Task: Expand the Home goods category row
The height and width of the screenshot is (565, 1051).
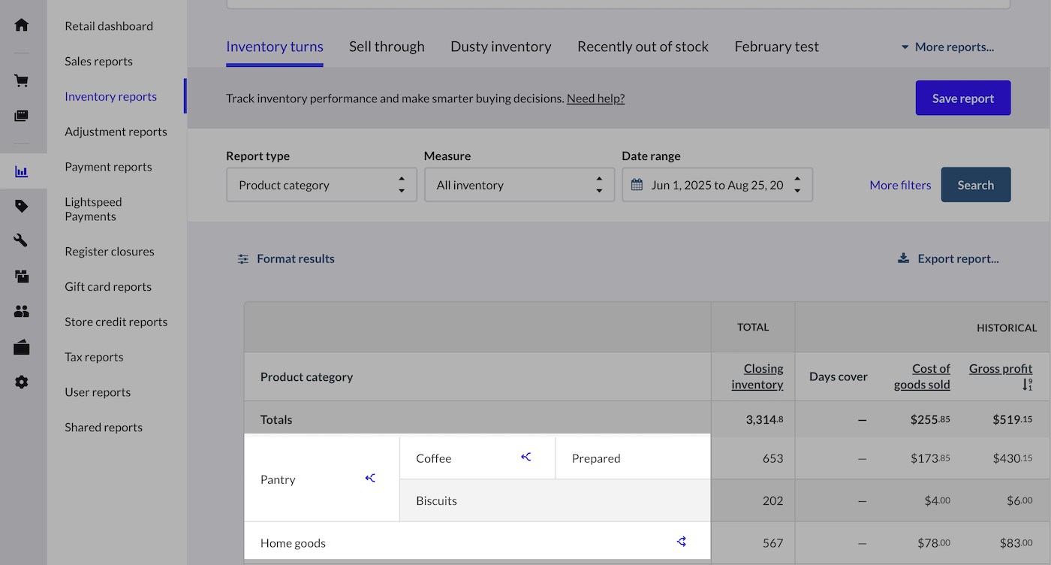Action: point(681,541)
